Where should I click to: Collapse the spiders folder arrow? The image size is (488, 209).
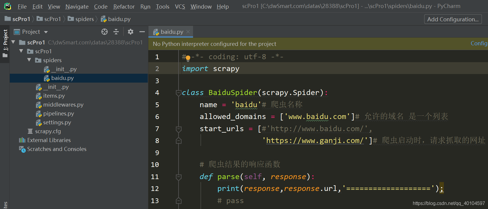29,60
